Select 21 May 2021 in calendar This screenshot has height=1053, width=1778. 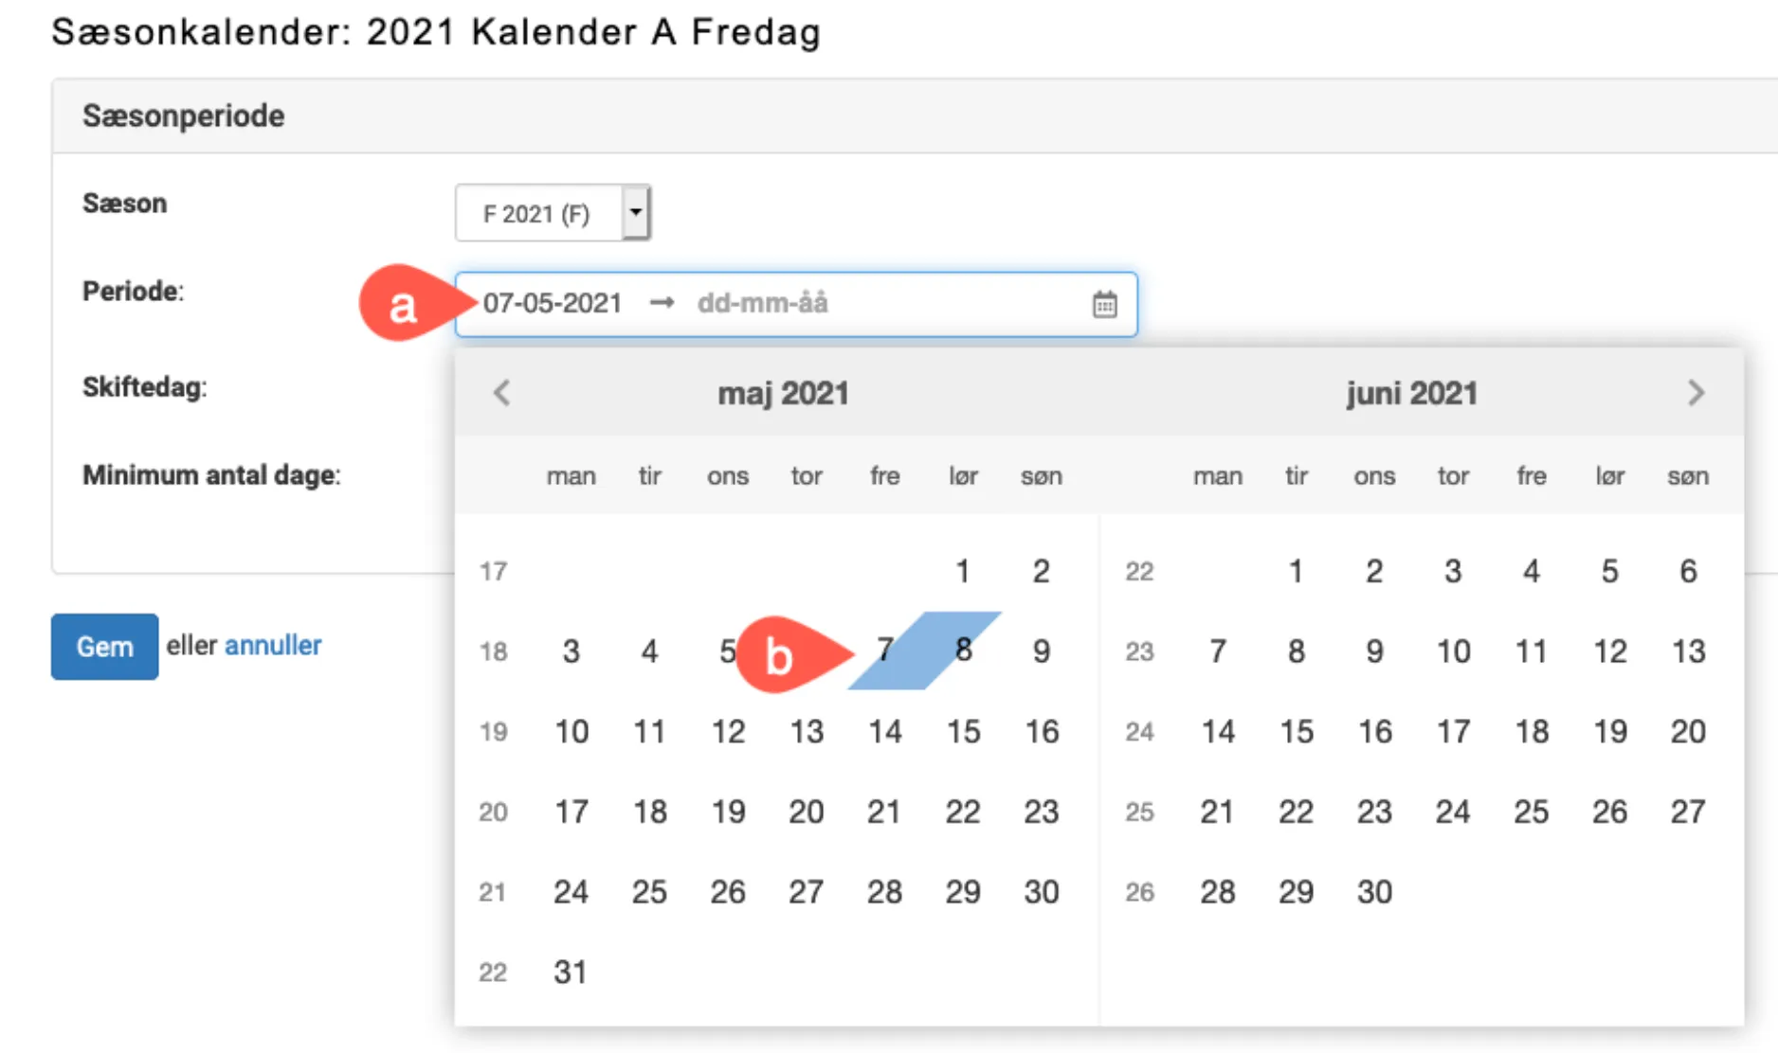pyautogui.click(x=884, y=812)
